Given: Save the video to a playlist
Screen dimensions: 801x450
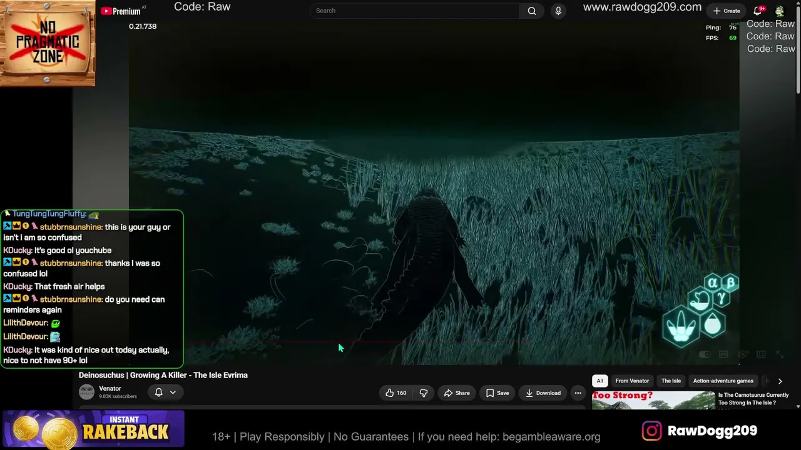Looking at the screenshot, I should 497,393.
